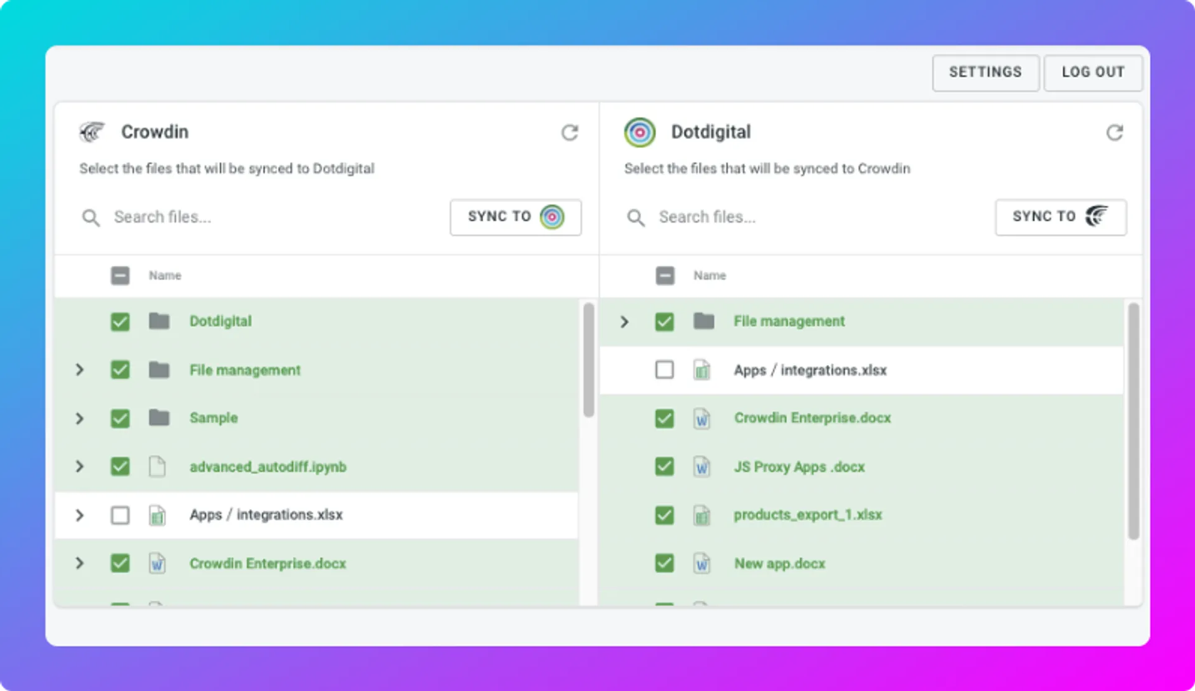Image resolution: width=1195 pixels, height=691 pixels.
Task: Click the spreadsheet icon of products_export_1.xlsx
Action: click(702, 515)
